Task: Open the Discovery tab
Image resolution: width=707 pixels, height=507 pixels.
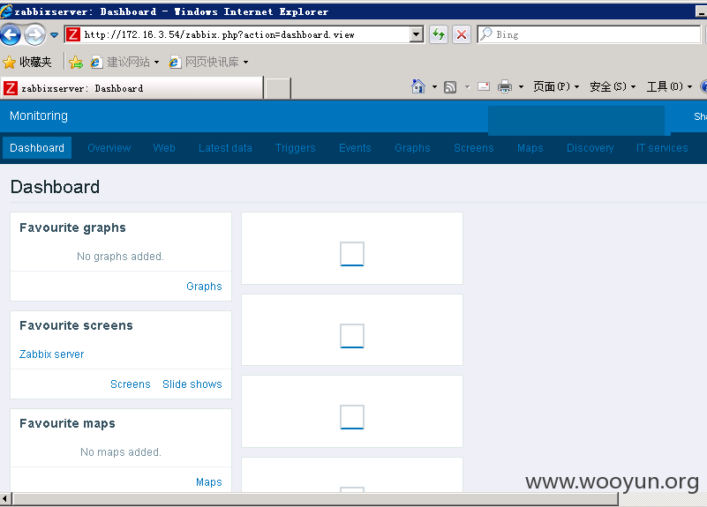Action: pos(590,147)
